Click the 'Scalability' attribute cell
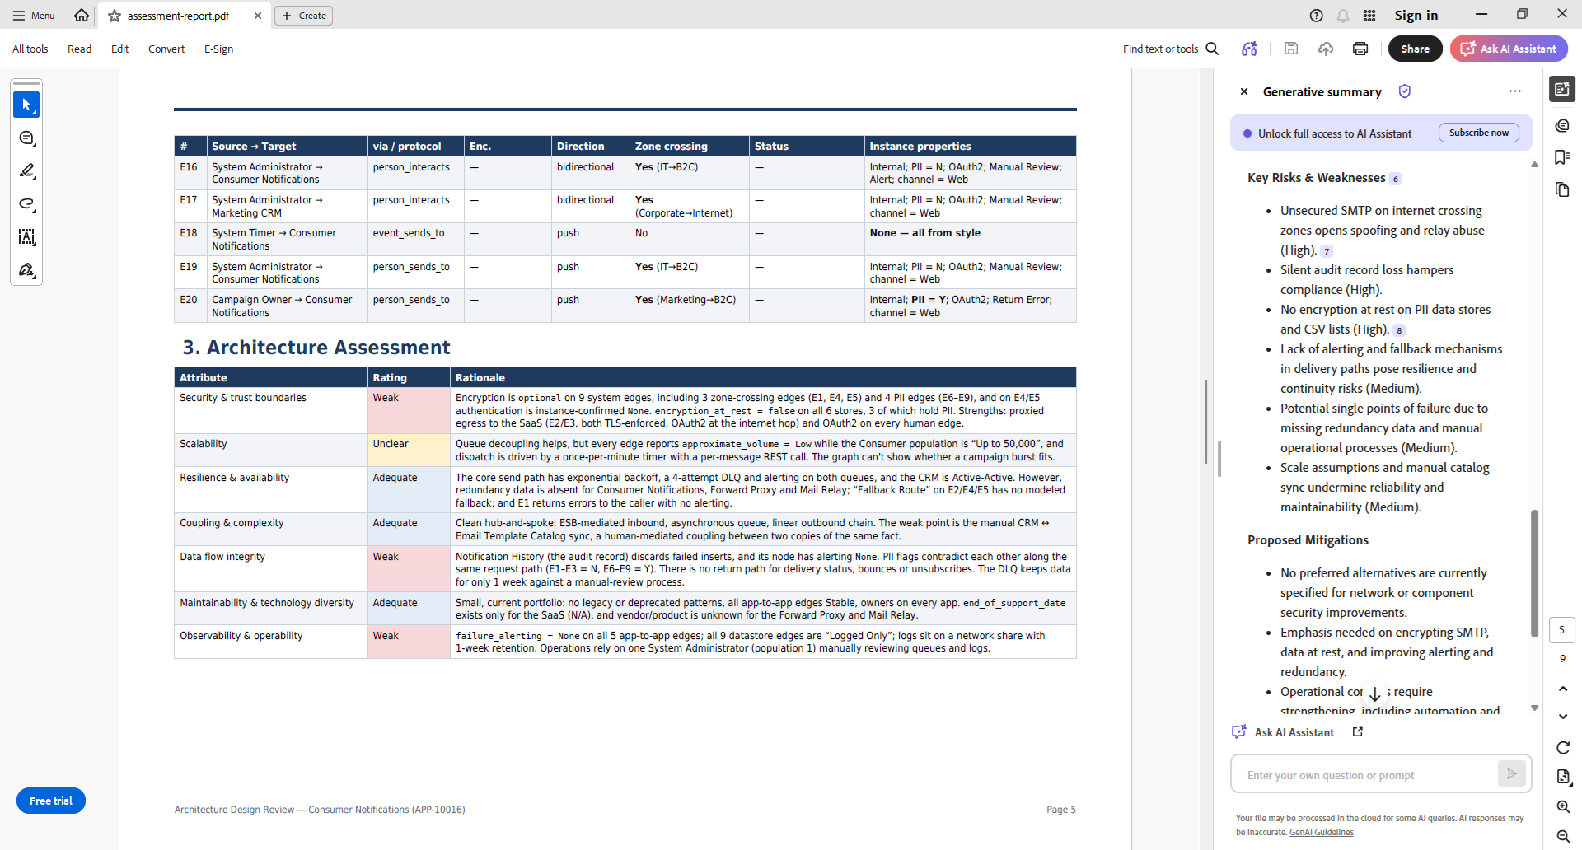 [271, 451]
